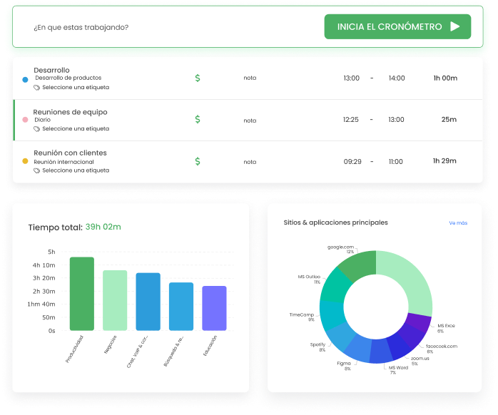The image size is (498, 415).
Task: Open the 'Ve más' link
Action: (x=458, y=223)
